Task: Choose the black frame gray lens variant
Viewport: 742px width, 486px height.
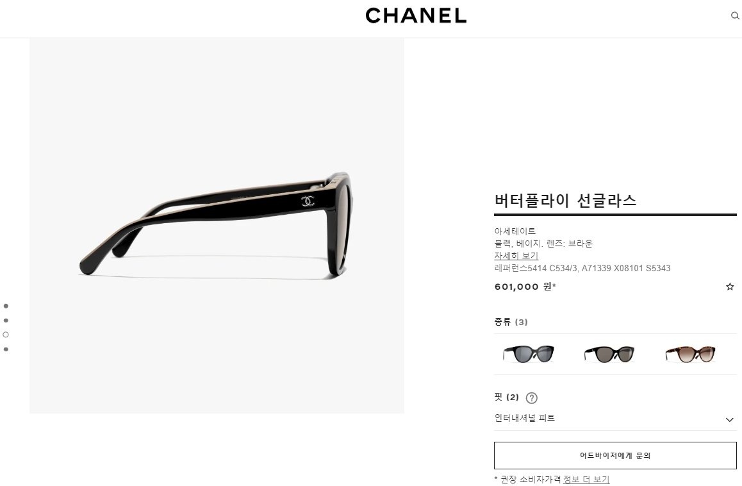Action: [529, 354]
